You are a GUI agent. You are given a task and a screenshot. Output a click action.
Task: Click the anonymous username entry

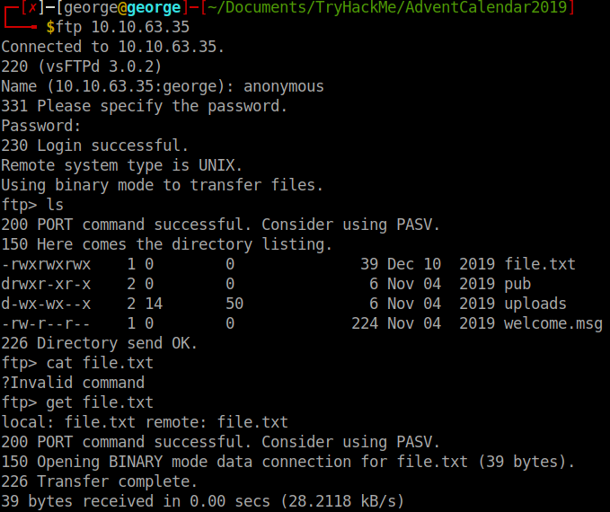278,86
